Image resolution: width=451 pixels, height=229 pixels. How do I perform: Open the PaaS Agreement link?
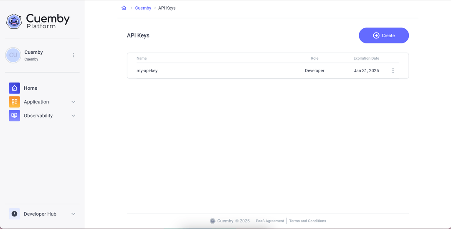270,221
